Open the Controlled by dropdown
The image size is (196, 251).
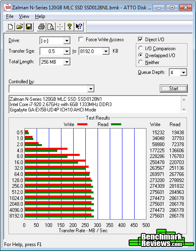(91, 89)
